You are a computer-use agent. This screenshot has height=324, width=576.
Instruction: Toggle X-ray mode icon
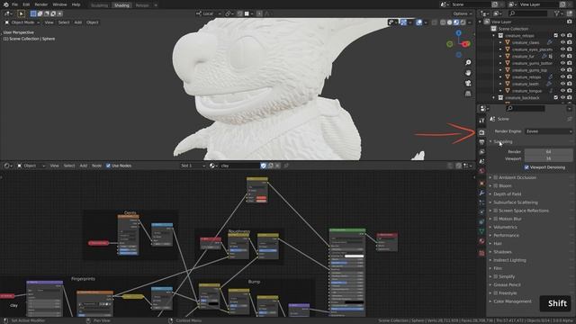pyautogui.click(x=435, y=22)
